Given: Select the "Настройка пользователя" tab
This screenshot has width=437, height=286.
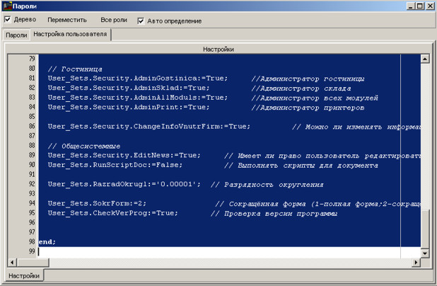Looking at the screenshot, I should point(70,34).
